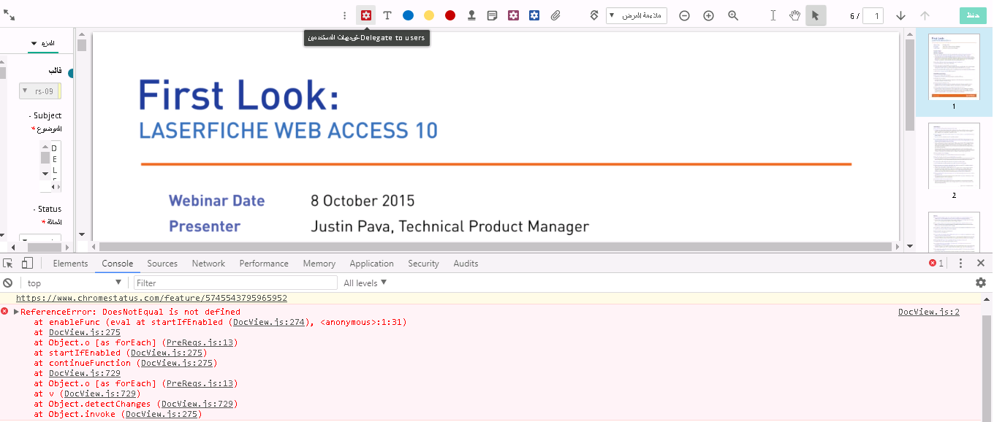The width and height of the screenshot is (994, 422).
Task: Go to next page with down arrow
Action: (900, 15)
